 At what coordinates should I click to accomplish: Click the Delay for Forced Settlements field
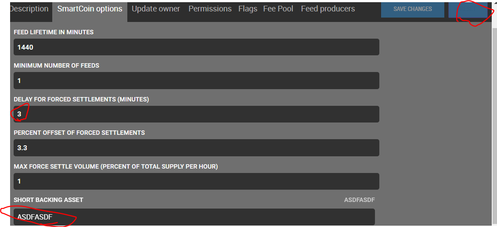pos(196,114)
